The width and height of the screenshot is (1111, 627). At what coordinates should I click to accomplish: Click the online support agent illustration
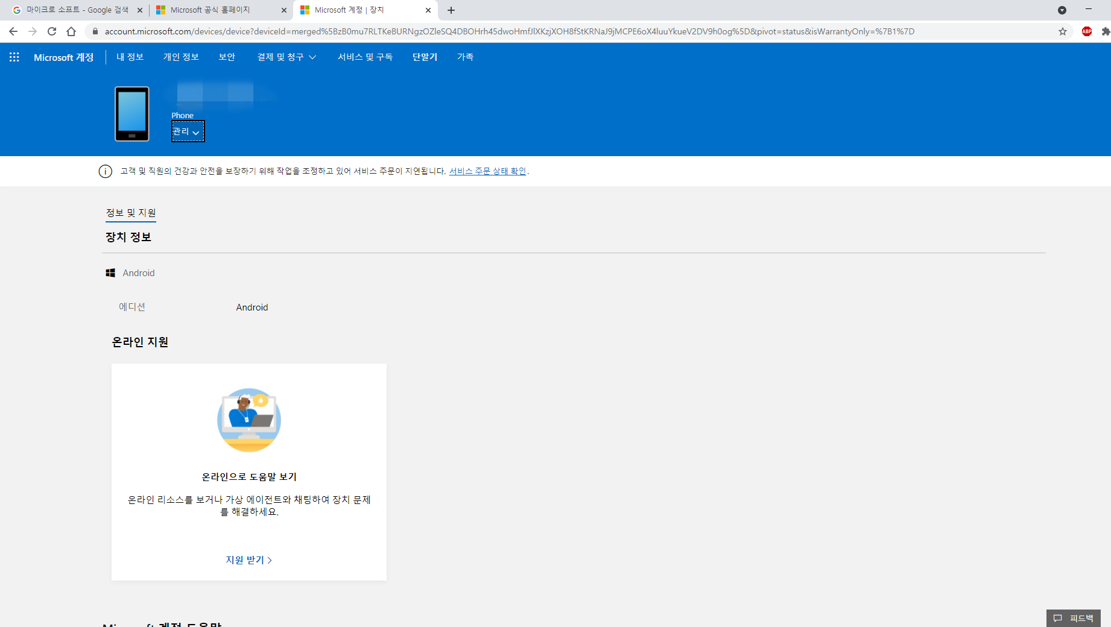(249, 420)
